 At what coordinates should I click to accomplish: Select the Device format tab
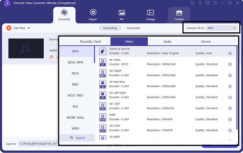tap(206, 42)
